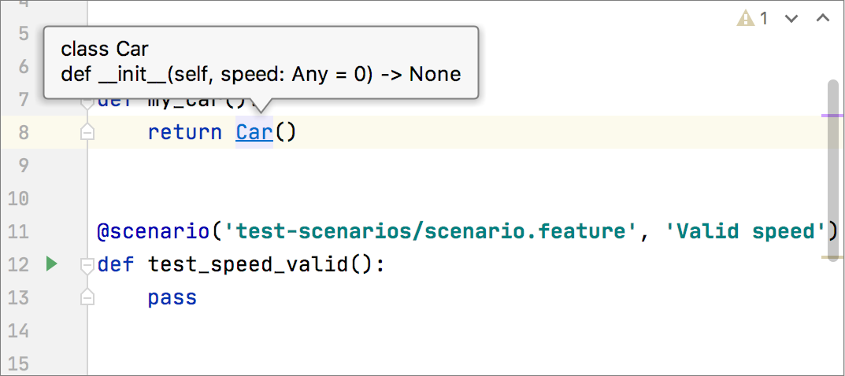This screenshot has height=376, width=845.
Task: Click the return keyword on line 8
Action: coord(184,132)
